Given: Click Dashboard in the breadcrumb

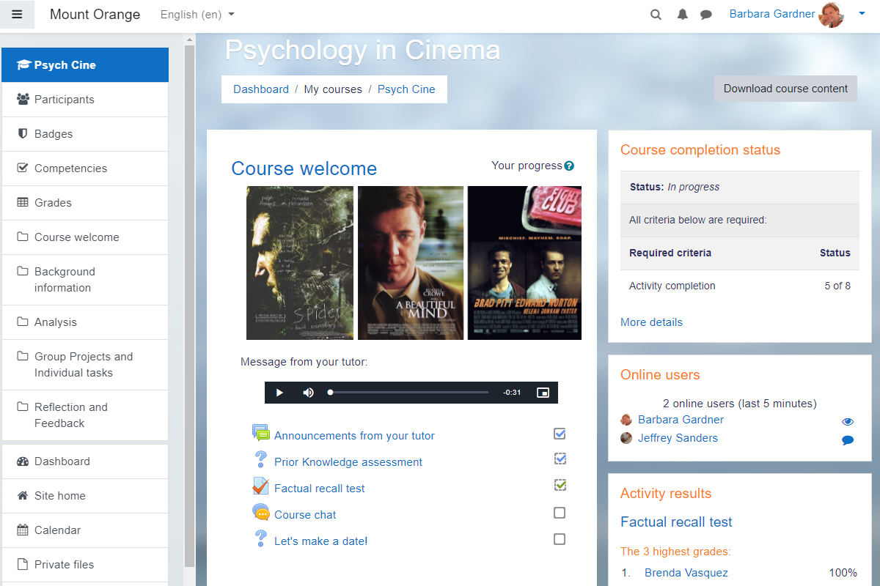Looking at the screenshot, I should tap(261, 89).
